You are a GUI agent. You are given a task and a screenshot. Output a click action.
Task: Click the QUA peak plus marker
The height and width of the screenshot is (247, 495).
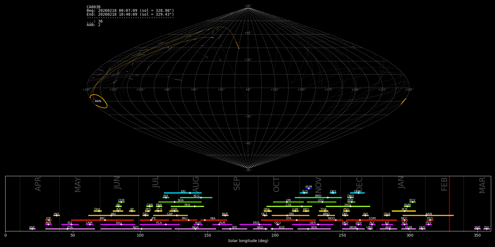[387, 215]
